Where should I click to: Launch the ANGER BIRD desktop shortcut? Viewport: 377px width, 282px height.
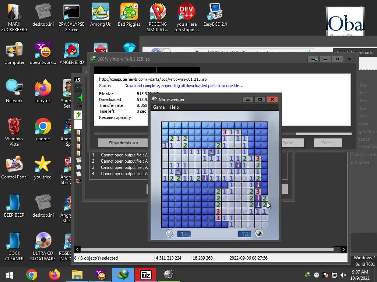[72, 53]
